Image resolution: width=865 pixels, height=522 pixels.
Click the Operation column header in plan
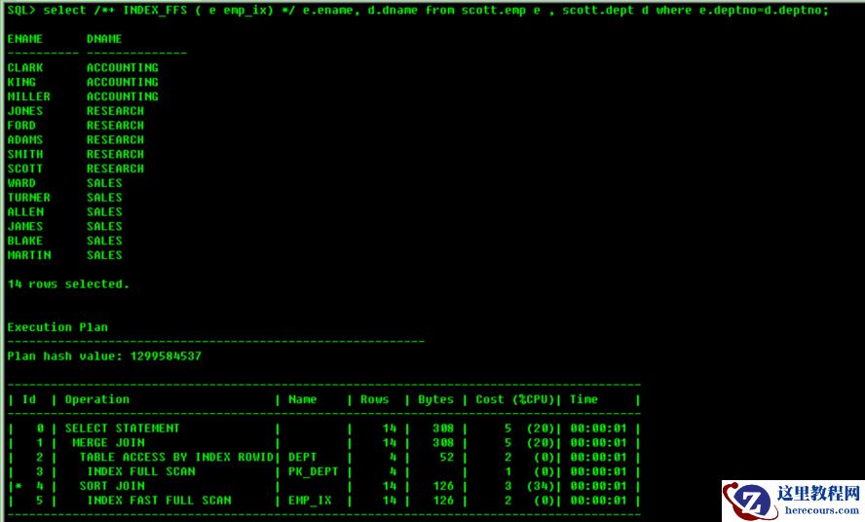[97, 399]
